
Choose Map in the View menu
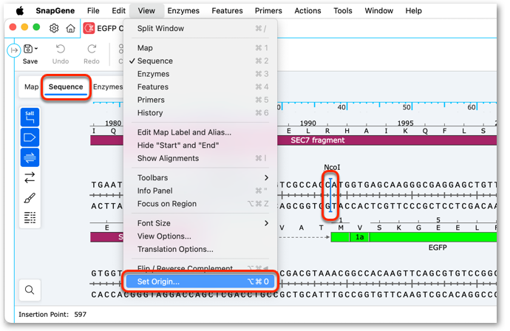[x=200, y=48]
